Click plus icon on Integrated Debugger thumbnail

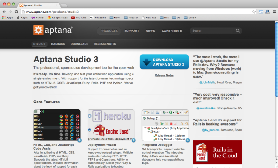pyautogui.click(x=188, y=140)
